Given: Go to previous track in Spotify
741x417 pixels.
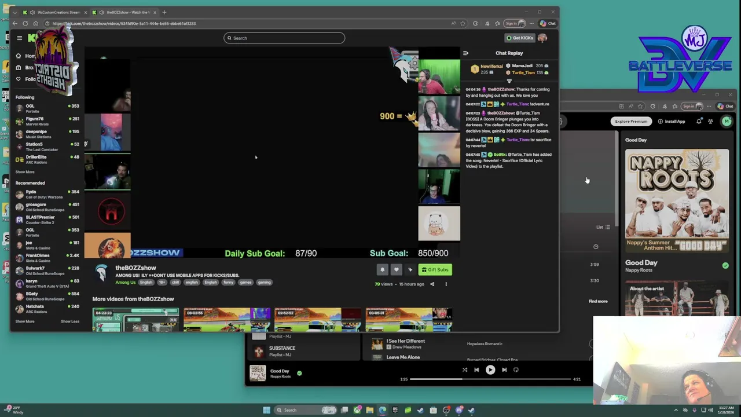Looking at the screenshot, I should [476, 370].
